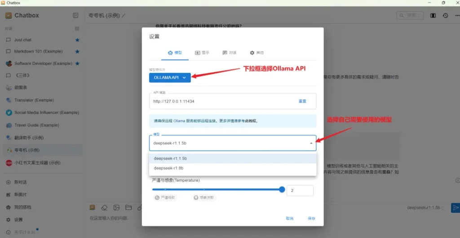Click the 重置 button for API host
Viewport: 460px width, 238px height.
[x=302, y=101]
